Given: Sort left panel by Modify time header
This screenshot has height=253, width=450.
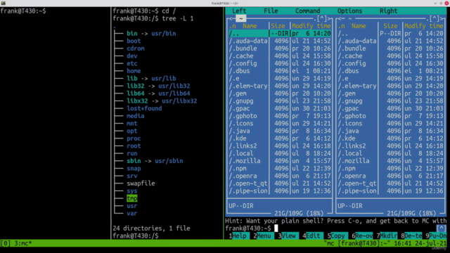Looking at the screenshot, I should pyautogui.click(x=311, y=26).
